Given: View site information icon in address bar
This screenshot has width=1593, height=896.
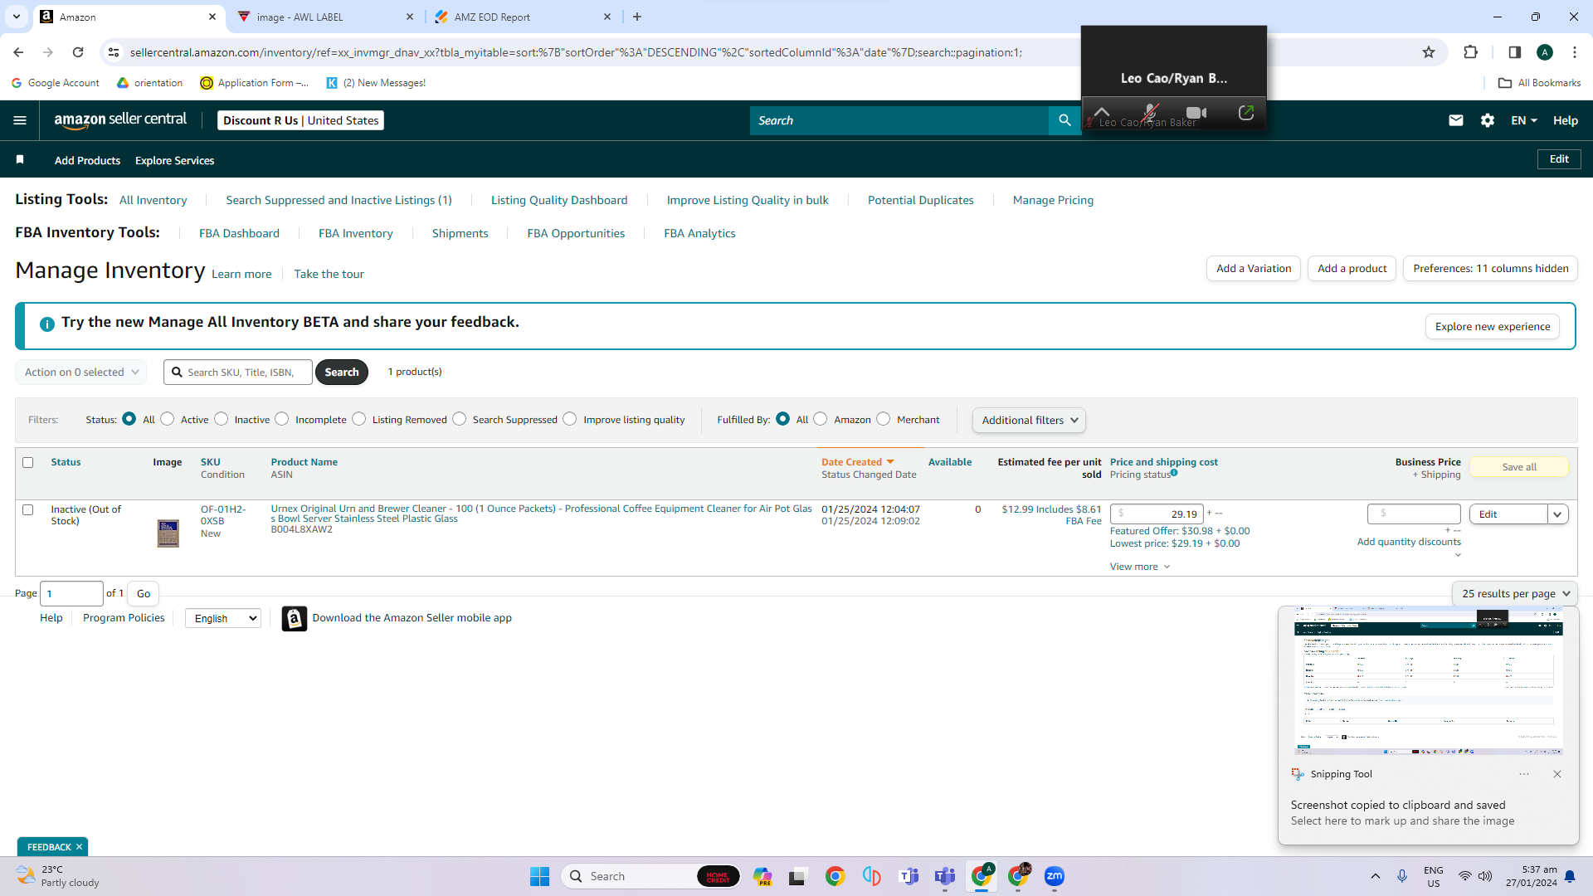Looking at the screenshot, I should 114,52.
